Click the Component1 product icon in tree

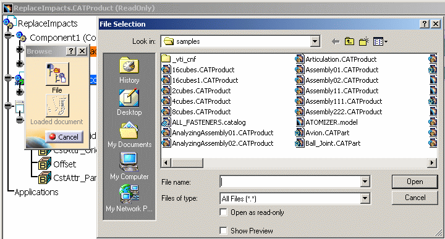click(21, 37)
